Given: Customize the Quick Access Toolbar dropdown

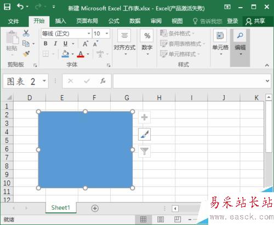Looking at the screenshot, I should click(54, 7).
